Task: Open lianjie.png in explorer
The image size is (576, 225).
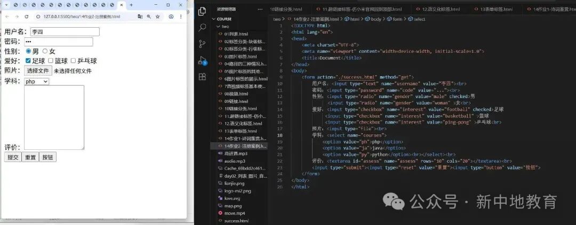Action: 234,183
